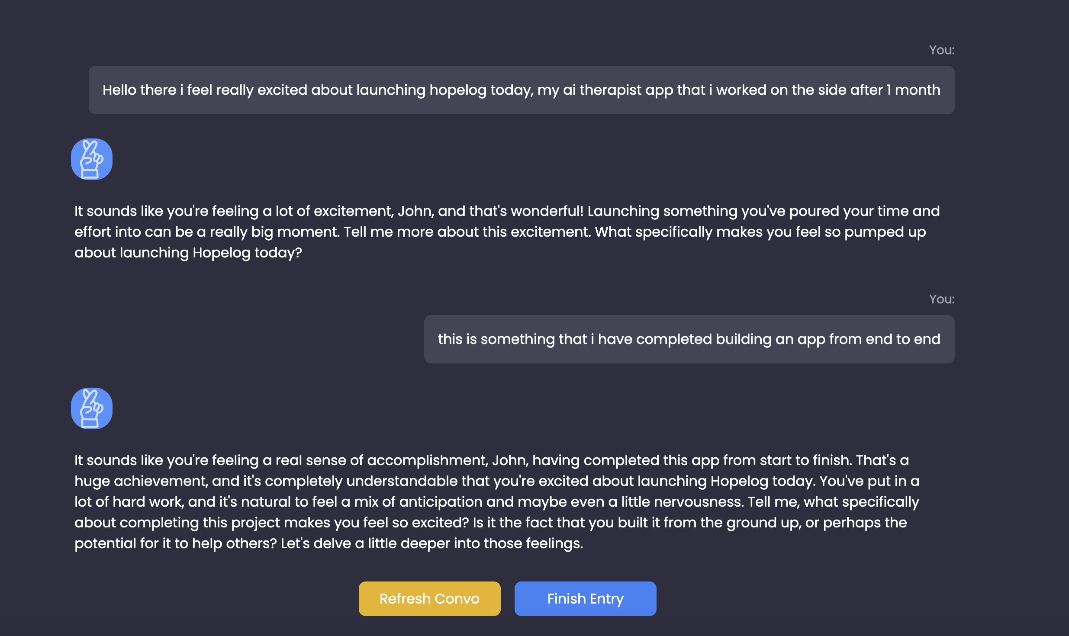Click the AI reply line starting 'It sounds like you're feeling a lot'

[506, 211]
